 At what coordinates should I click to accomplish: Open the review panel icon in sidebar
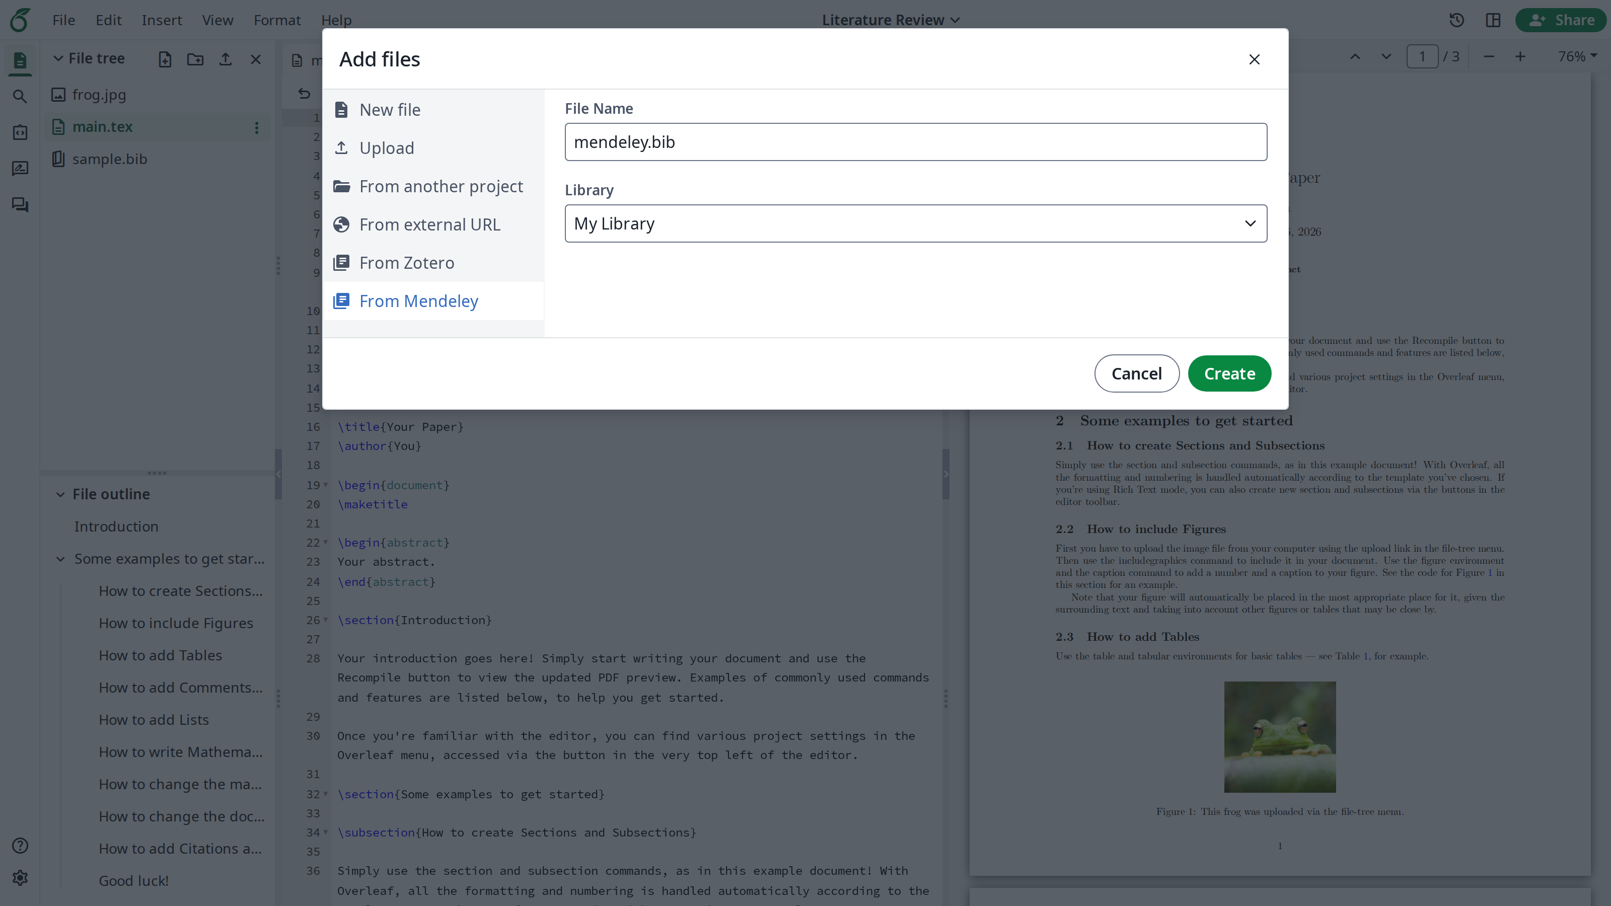(x=20, y=169)
